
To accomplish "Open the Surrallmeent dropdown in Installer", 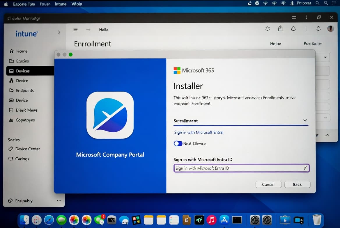I will click(x=241, y=121).
